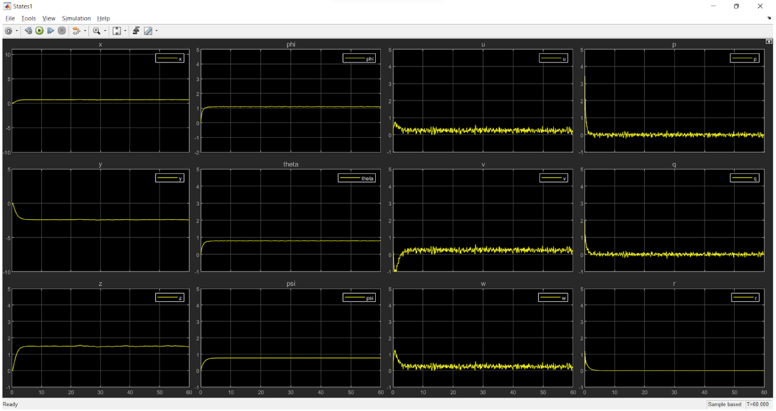
Task: Click the maximize axes icon above p plot
Action: tap(769, 41)
